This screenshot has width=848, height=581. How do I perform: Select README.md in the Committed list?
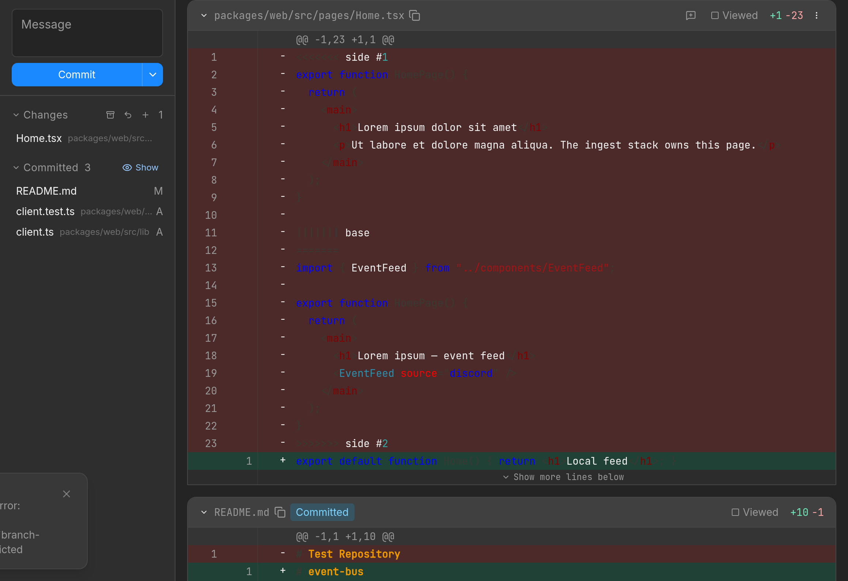point(87,191)
